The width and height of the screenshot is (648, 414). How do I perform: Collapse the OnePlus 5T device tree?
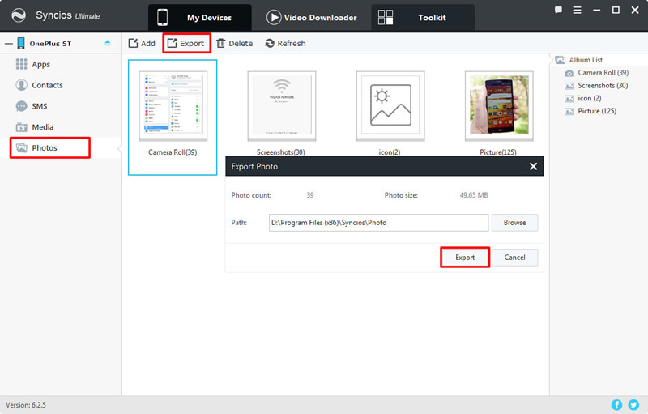(x=9, y=44)
